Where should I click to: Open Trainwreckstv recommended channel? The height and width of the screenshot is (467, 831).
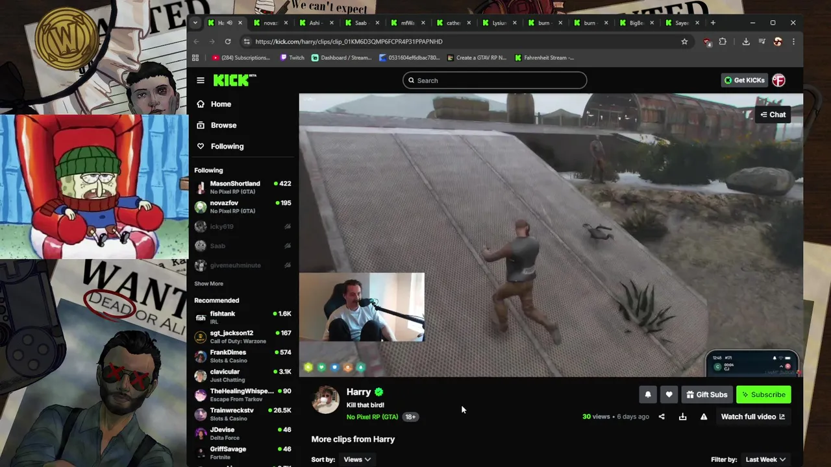(x=242, y=414)
